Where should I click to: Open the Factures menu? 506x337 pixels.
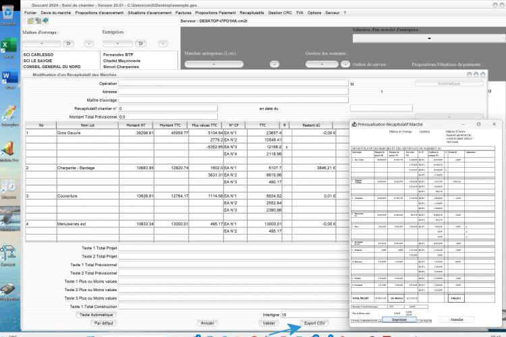click(184, 13)
